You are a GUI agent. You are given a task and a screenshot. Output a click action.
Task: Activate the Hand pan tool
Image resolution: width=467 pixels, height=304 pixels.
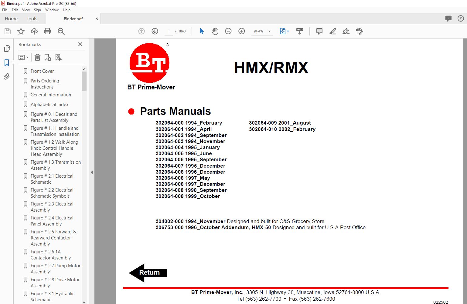coord(215,31)
